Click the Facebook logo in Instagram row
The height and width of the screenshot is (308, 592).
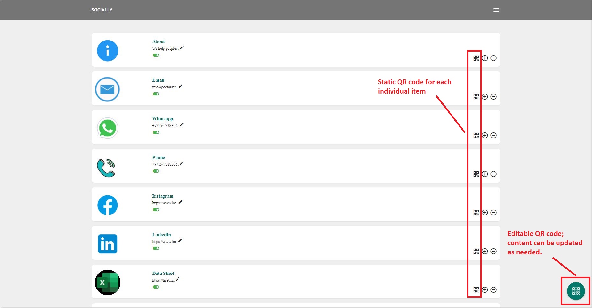[108, 205]
